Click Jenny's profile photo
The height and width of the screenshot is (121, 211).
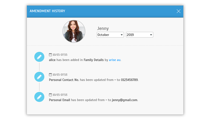pyautogui.click(x=74, y=31)
